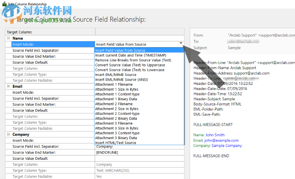The width and height of the screenshot is (295, 179).
Task: Choose 'Insert Field Value from Source' in the dropdown list
Action: click(x=139, y=50)
